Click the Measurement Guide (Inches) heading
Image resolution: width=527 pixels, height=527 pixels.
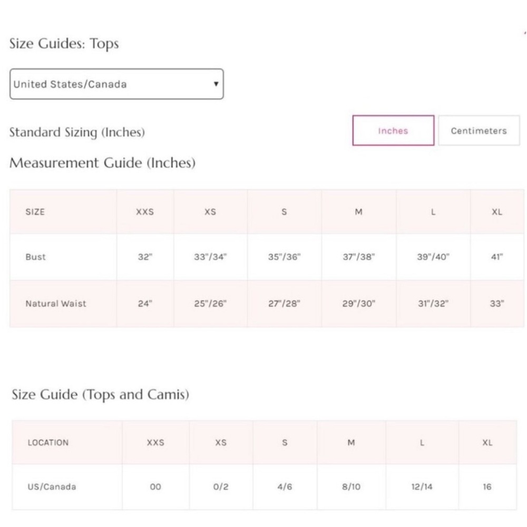point(103,163)
